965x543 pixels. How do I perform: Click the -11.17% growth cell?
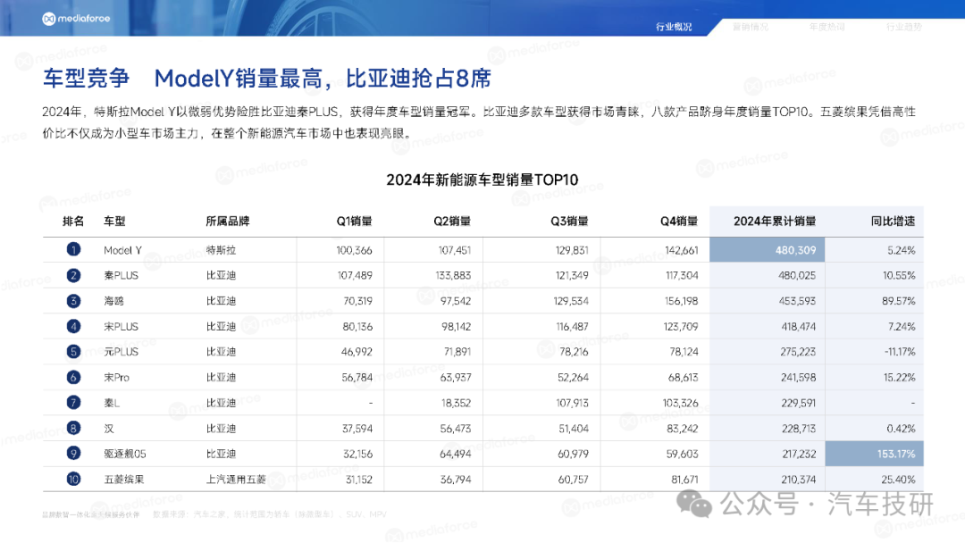click(x=900, y=352)
